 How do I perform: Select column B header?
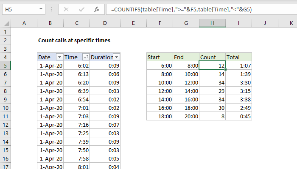pos(50,23)
